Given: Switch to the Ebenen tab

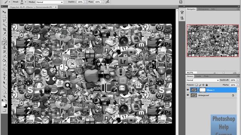Looking at the screenshot, I should pos(190,76).
